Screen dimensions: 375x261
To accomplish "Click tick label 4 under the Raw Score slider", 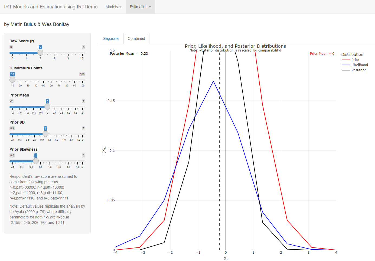I will click(68, 59).
